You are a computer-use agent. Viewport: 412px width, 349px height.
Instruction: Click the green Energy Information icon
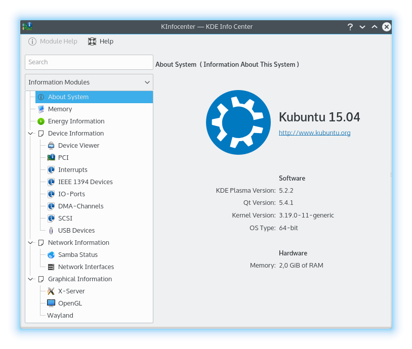(x=41, y=121)
